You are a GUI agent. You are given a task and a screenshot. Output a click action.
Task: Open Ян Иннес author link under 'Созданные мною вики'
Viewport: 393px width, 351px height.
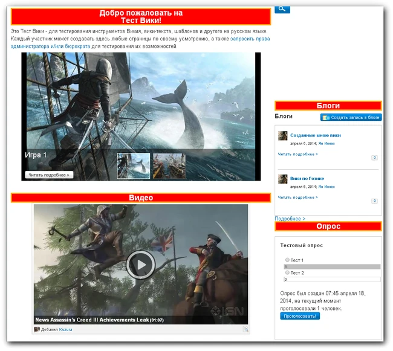(x=326, y=143)
